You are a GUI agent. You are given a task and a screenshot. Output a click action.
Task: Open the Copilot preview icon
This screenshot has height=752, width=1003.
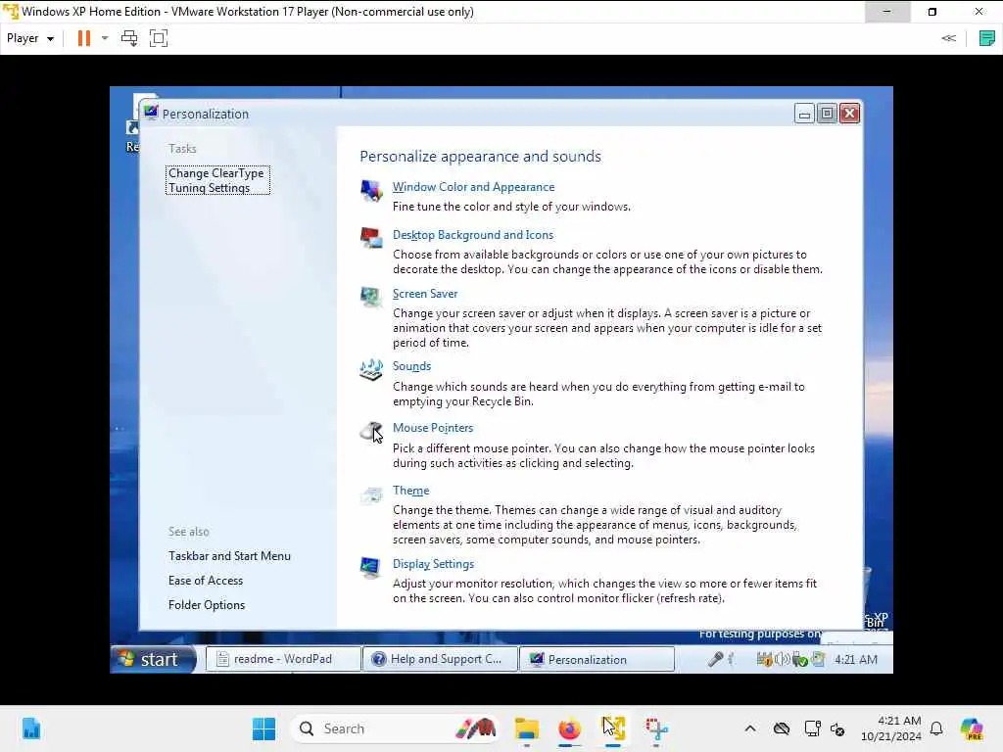click(972, 728)
